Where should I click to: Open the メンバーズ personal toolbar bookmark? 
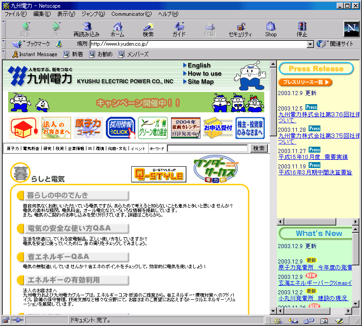133,54
